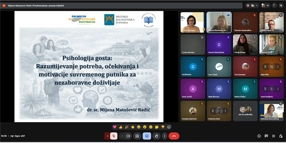Send the pink heart reaction
Image resolution: width=286 pixels, height=143 pixels.
coord(115,127)
